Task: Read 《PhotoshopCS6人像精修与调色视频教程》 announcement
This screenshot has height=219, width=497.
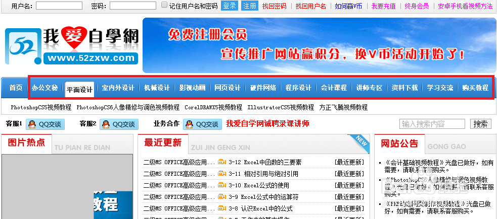Action: [x=439, y=186]
